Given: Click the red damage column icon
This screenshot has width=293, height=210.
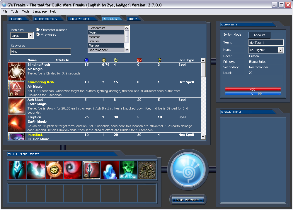Looking at the screenshot, I should (x=139, y=60).
